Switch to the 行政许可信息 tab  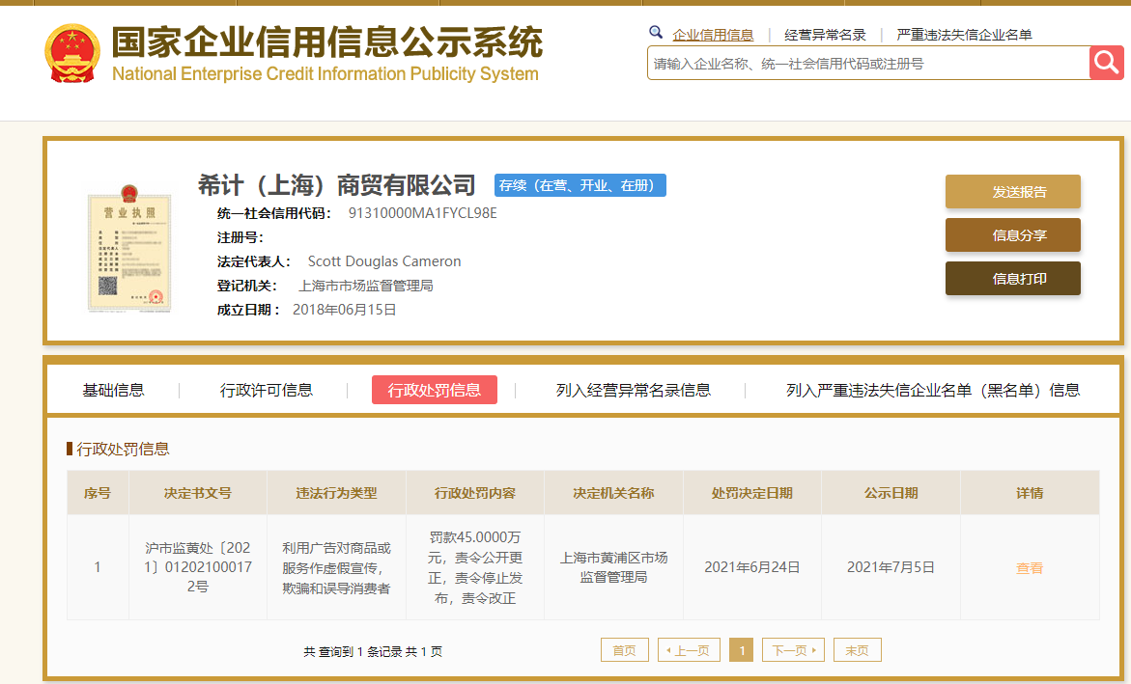coord(267,390)
